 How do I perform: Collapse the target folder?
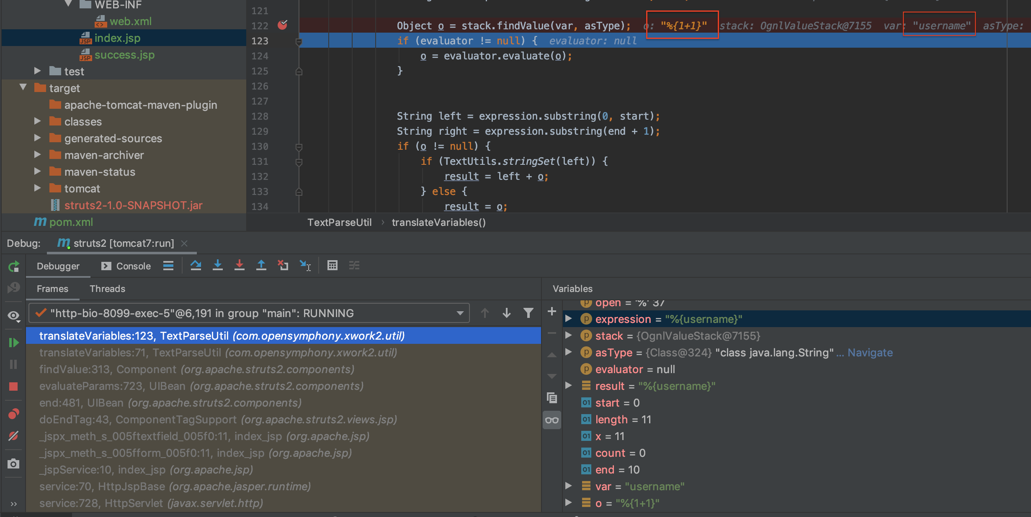[x=23, y=87]
